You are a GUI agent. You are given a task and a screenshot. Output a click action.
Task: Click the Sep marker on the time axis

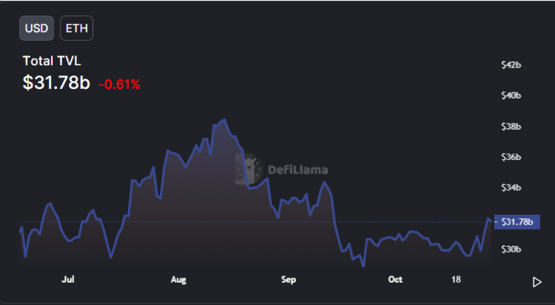(288, 280)
